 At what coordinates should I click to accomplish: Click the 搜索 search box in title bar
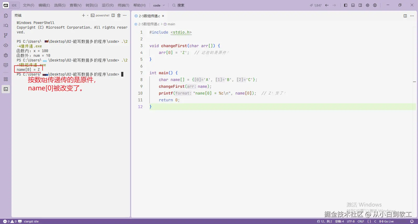click(178, 5)
